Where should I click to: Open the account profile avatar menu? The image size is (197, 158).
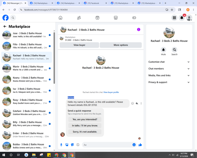[x=189, y=18]
